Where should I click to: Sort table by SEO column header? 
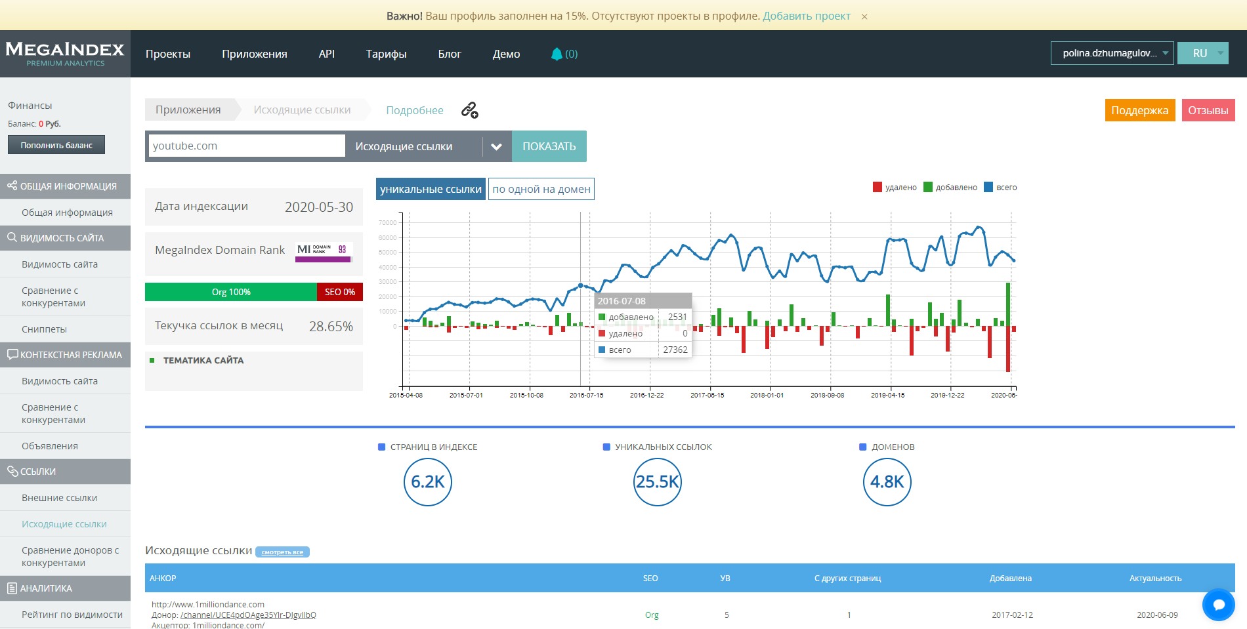tap(650, 578)
